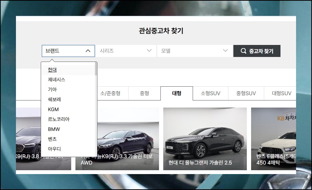Open the 모델 model dropdown

pyautogui.click(x=195, y=51)
